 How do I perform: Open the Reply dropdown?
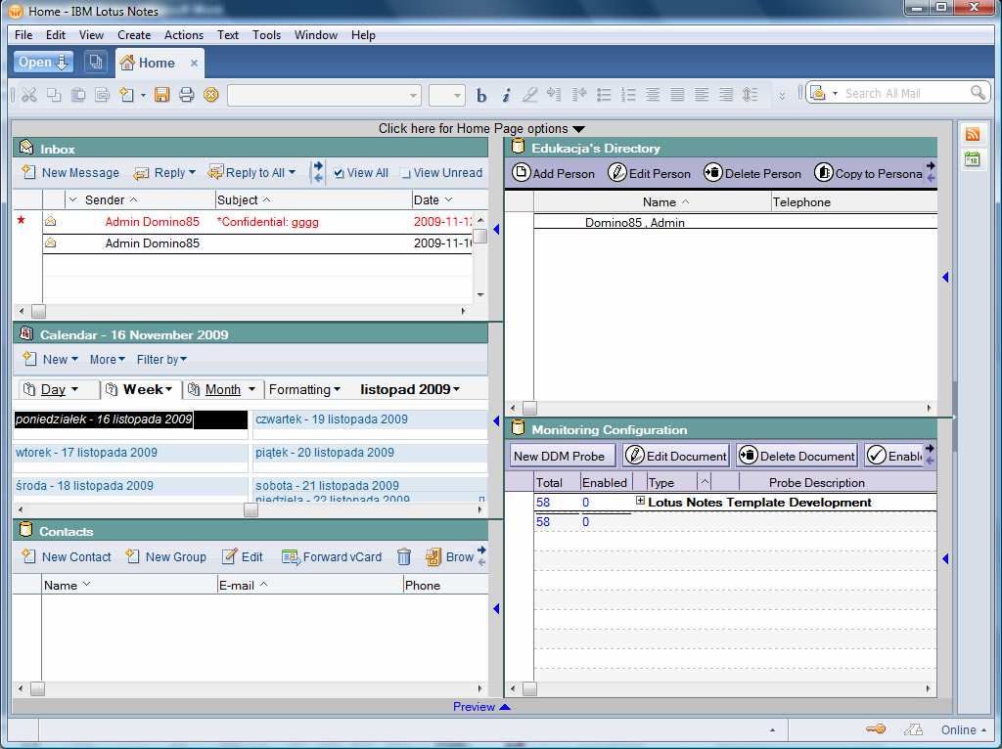point(193,172)
